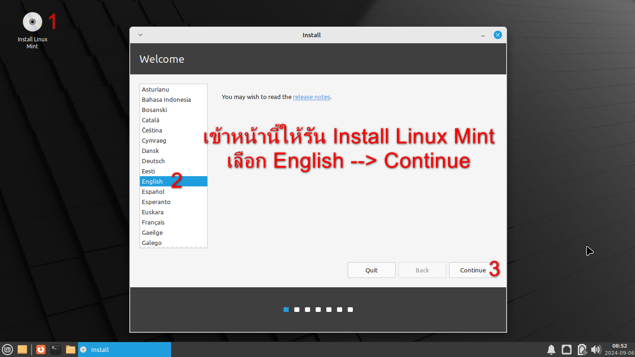Select Euskara language
Screen dimensions: 635x357
pos(173,212)
